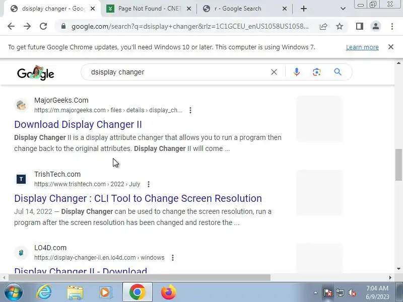Click the horizontal scrollbar left arrow

pos(4,278)
